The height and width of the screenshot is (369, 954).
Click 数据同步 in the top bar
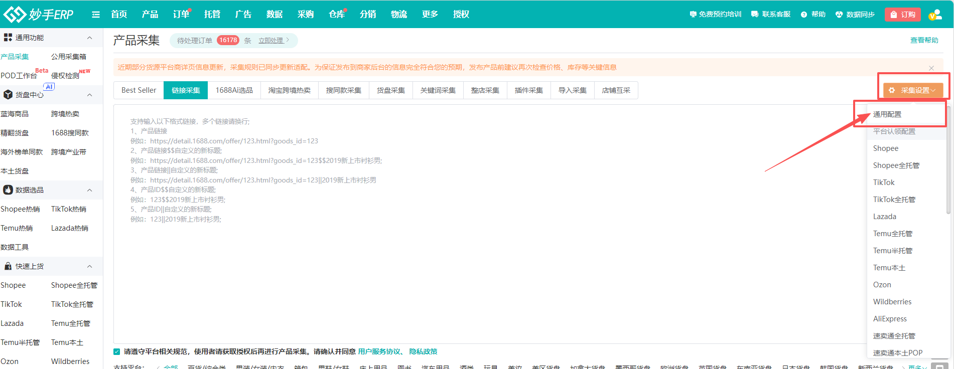pyautogui.click(x=855, y=15)
